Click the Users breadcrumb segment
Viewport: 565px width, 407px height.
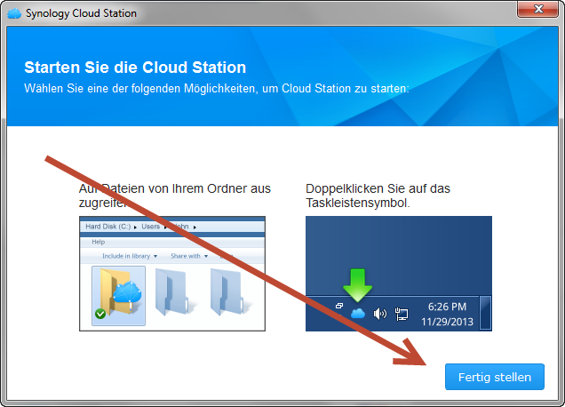150,227
